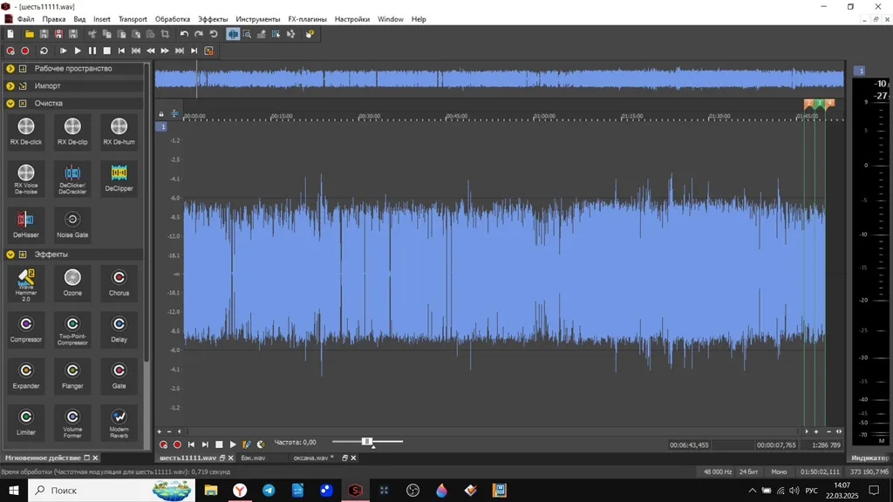Toggle the loop playback button in transport bar
This screenshot has width=893, height=502.
[x=44, y=51]
